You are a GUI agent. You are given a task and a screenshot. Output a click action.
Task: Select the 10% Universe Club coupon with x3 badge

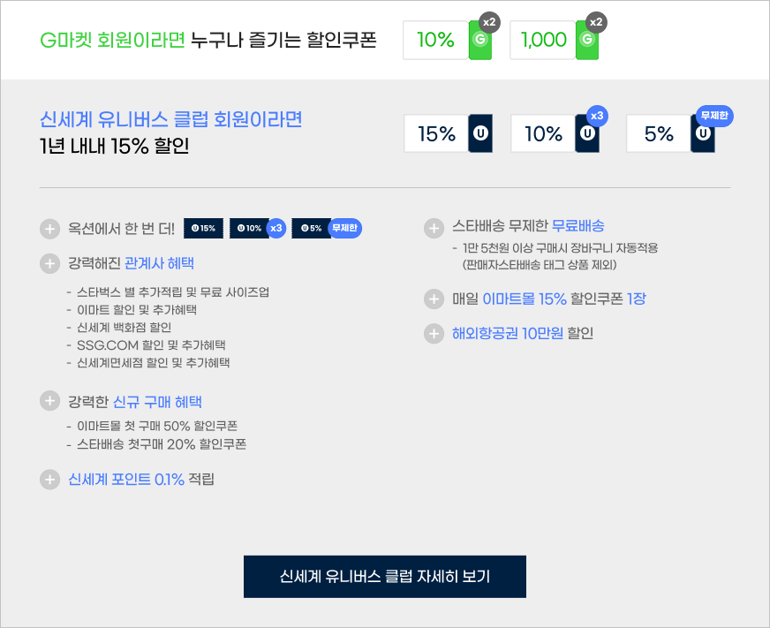click(555, 133)
